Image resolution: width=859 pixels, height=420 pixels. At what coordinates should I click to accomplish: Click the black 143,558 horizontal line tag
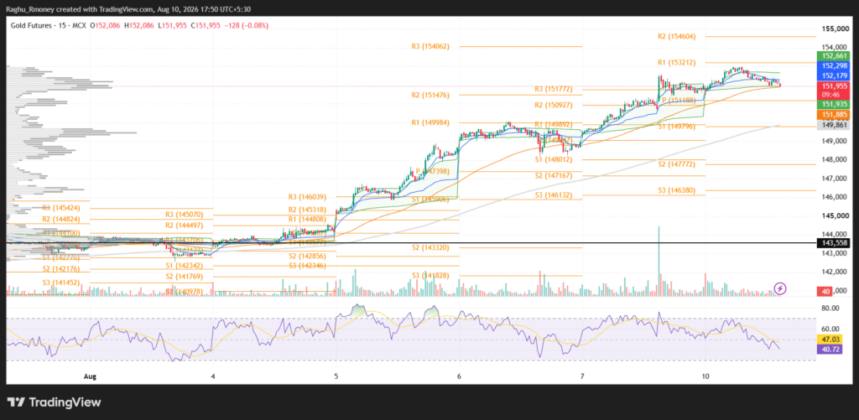coord(832,242)
